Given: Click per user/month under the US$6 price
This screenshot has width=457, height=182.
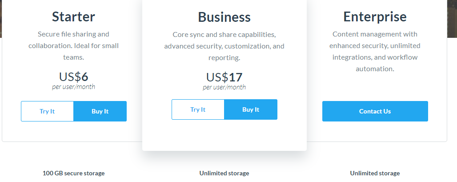Looking at the screenshot, I should tap(73, 87).
